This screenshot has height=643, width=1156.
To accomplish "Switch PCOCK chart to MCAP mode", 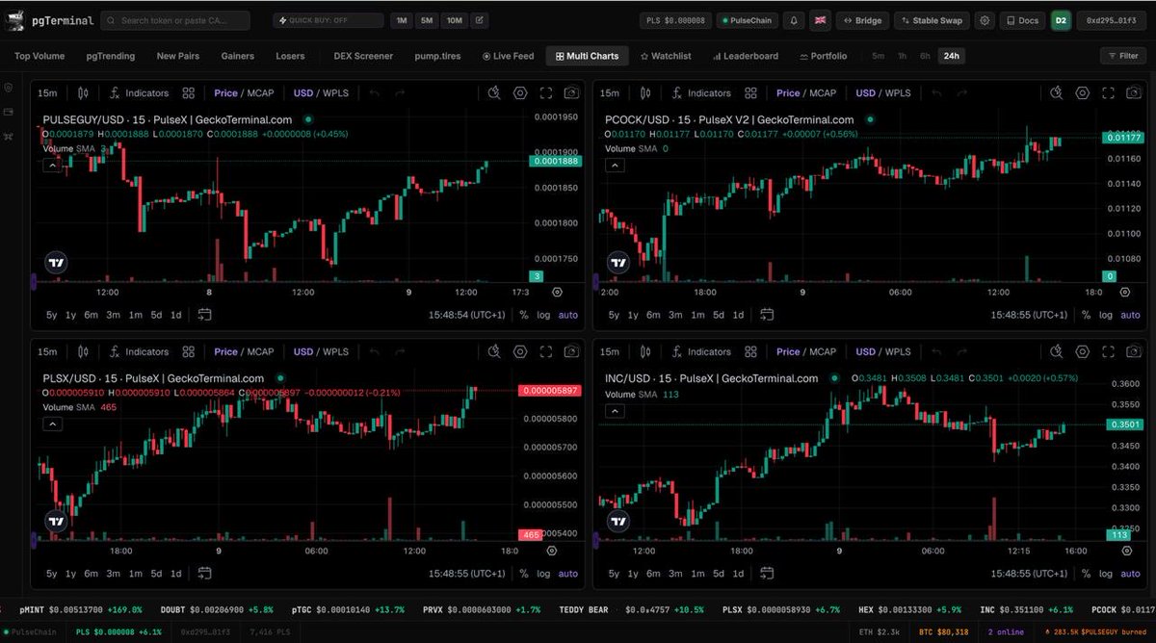I will [x=823, y=93].
